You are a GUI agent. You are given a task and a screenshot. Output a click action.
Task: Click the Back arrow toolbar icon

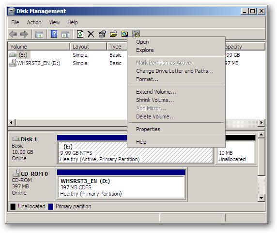(x=13, y=34)
